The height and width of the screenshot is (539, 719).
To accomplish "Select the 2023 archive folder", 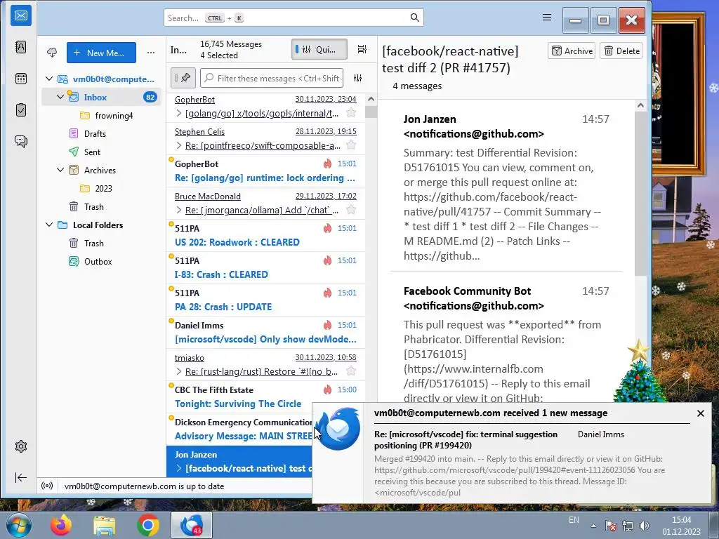I will coord(104,188).
